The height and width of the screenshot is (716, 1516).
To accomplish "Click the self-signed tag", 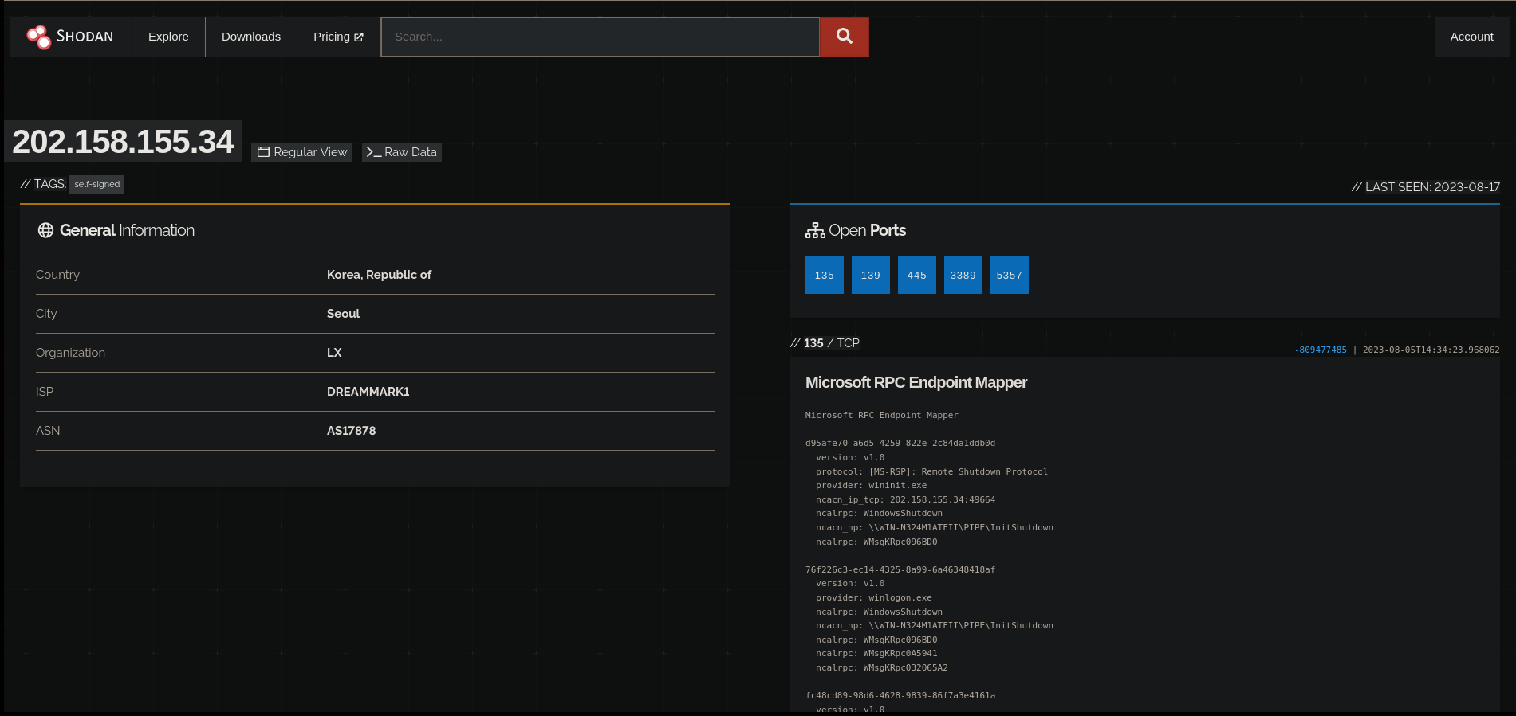I will (x=96, y=184).
